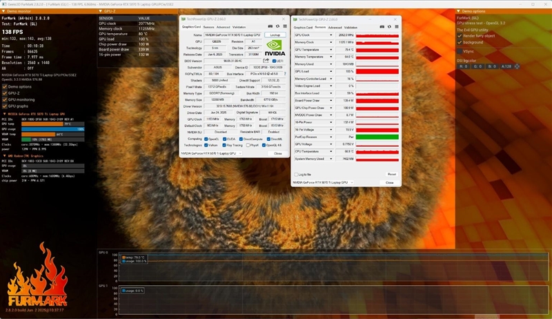The width and height of the screenshot is (552, 319).
Task: Switch to Graphics Card tab in right GPU-Z window
Action: (303, 27)
